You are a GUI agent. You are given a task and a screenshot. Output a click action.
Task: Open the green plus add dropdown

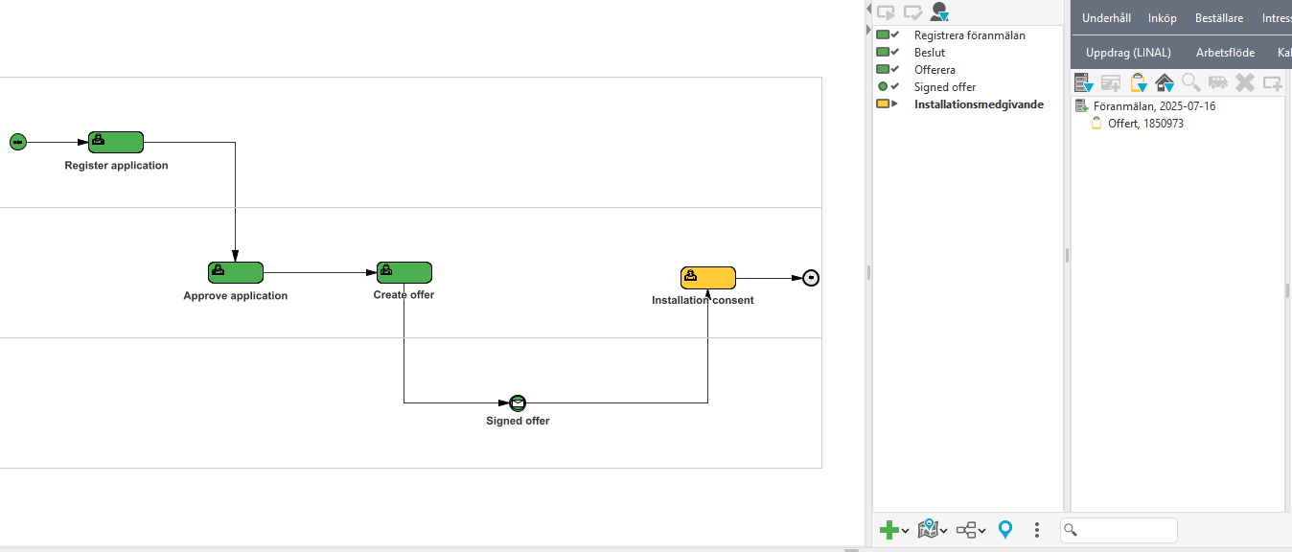click(893, 529)
